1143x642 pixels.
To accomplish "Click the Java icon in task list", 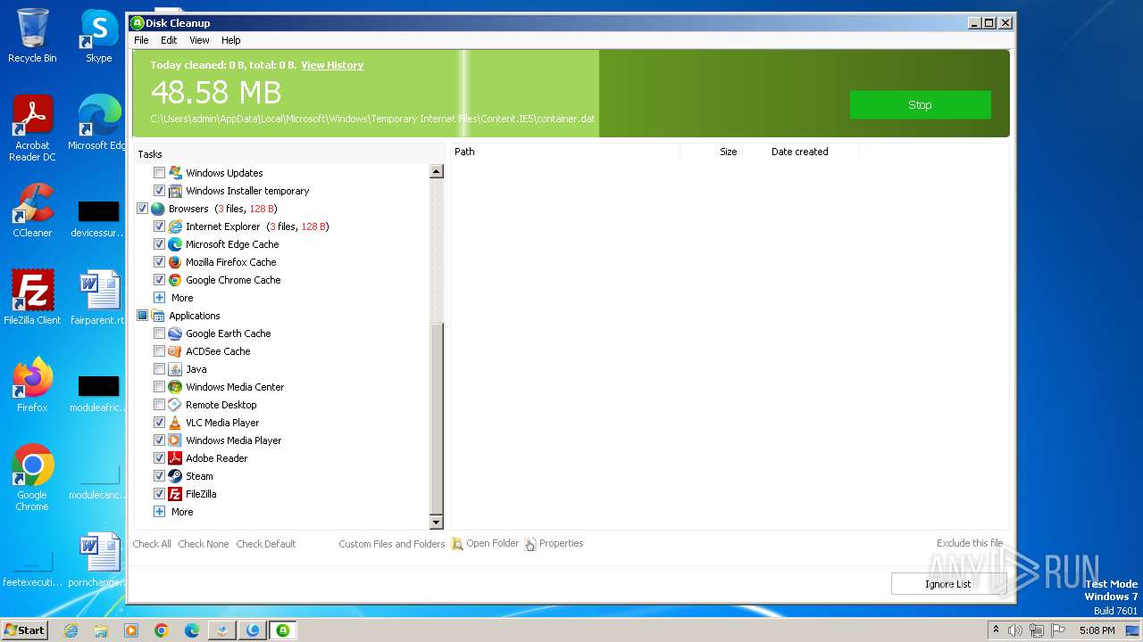I will (x=175, y=369).
